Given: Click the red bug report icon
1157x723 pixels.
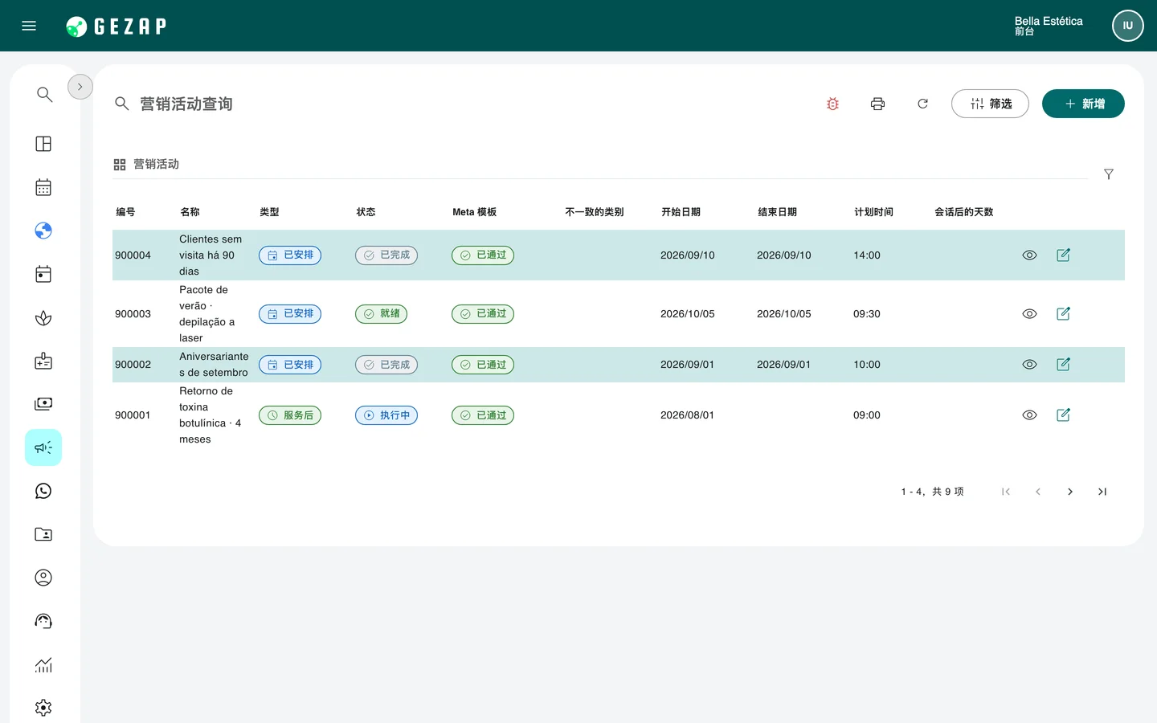Looking at the screenshot, I should click(832, 104).
